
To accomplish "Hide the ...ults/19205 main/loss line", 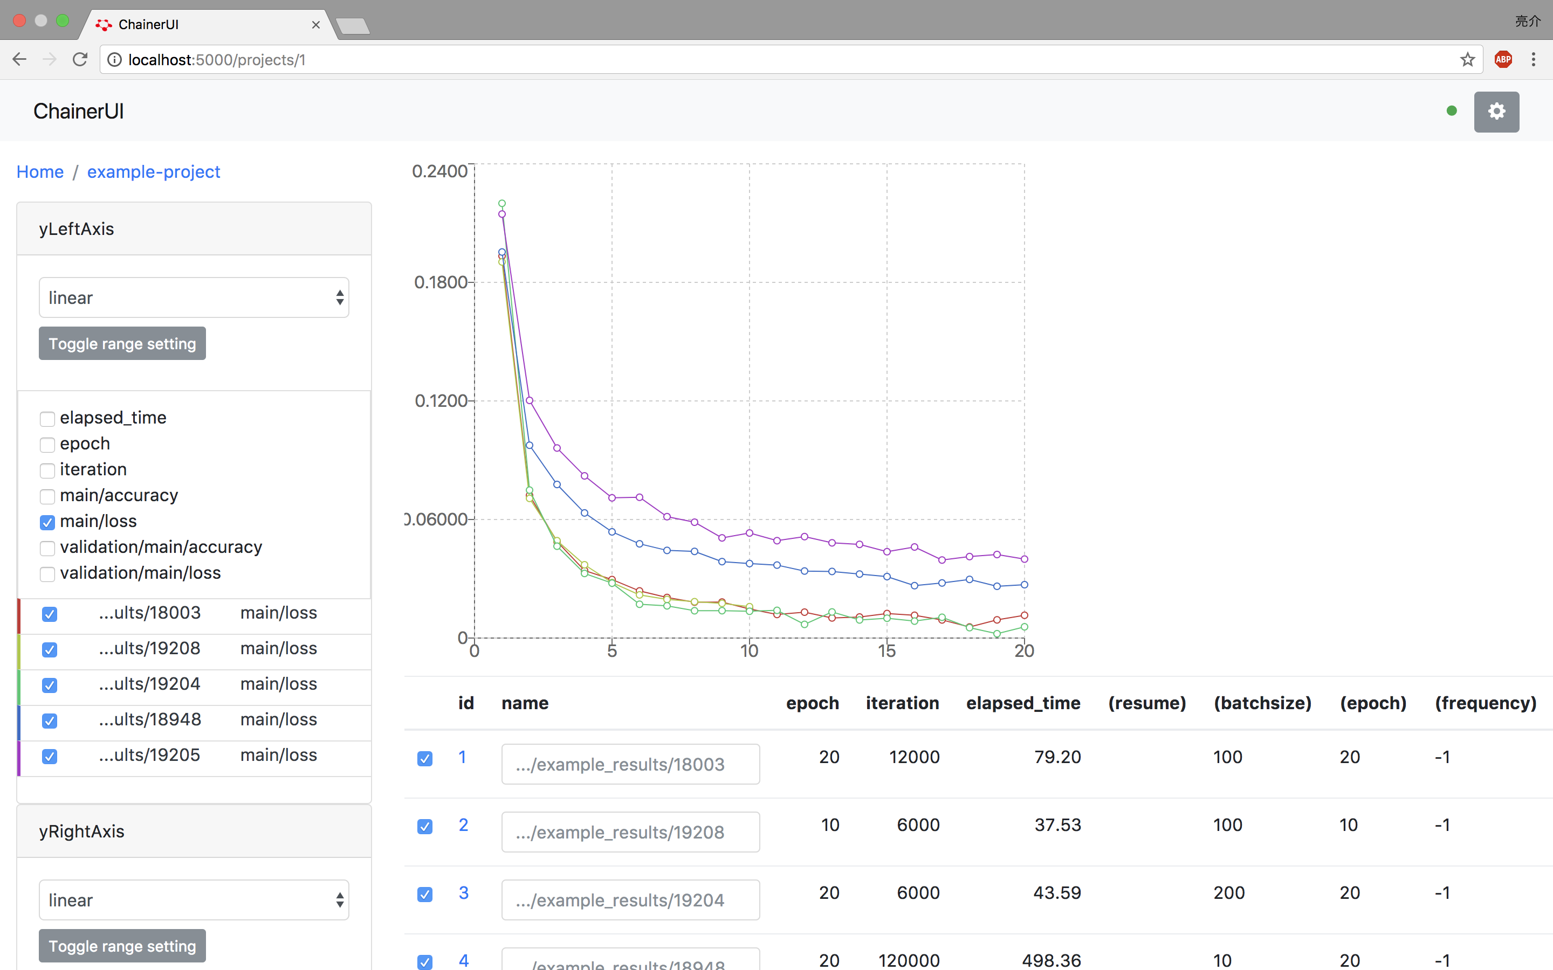I will (50, 757).
